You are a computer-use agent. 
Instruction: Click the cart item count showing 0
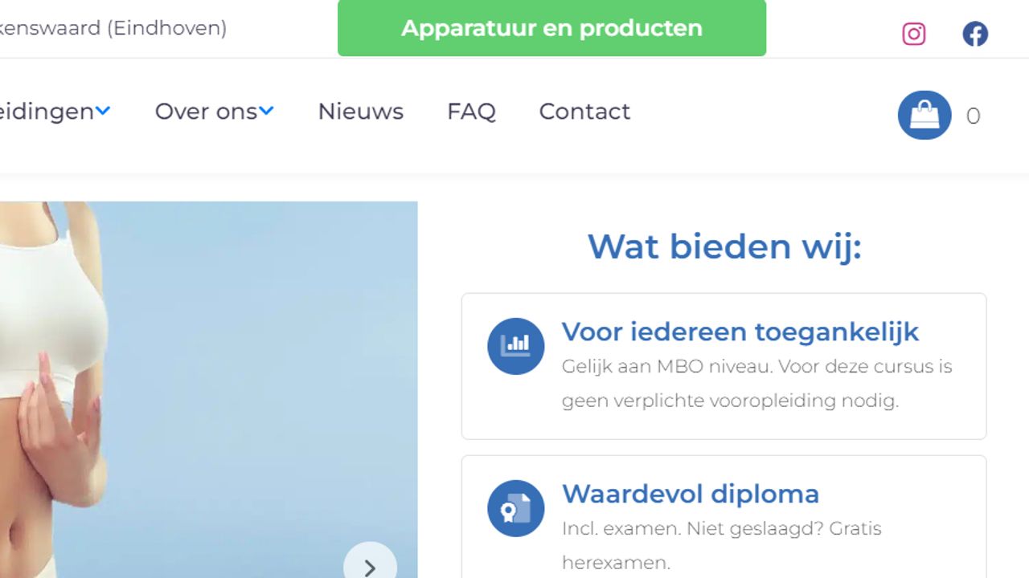click(973, 116)
